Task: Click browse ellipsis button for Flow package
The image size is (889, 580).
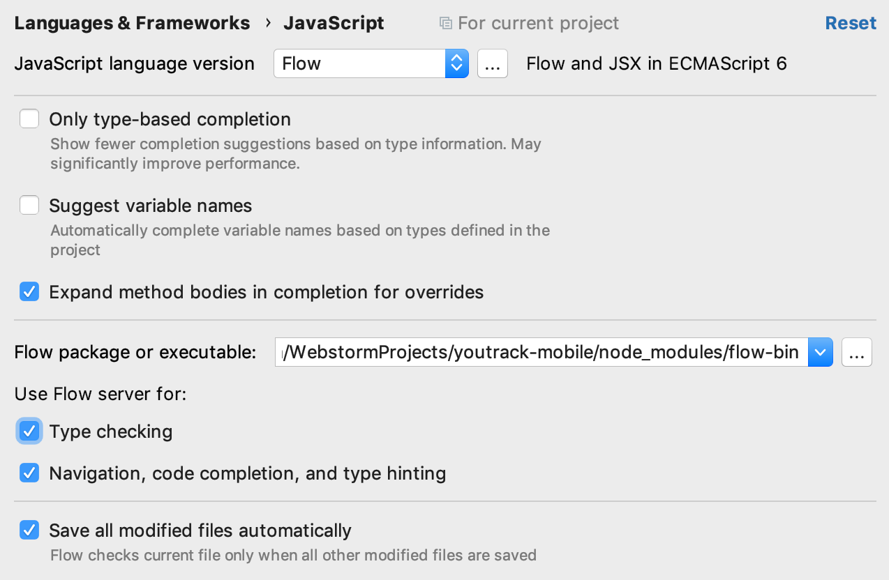Action: click(x=857, y=353)
